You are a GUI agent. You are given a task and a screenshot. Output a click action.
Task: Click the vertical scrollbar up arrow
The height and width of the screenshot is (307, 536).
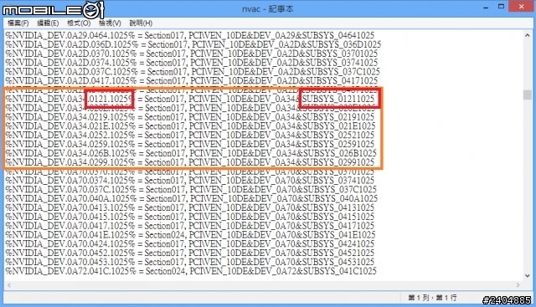tap(527, 35)
